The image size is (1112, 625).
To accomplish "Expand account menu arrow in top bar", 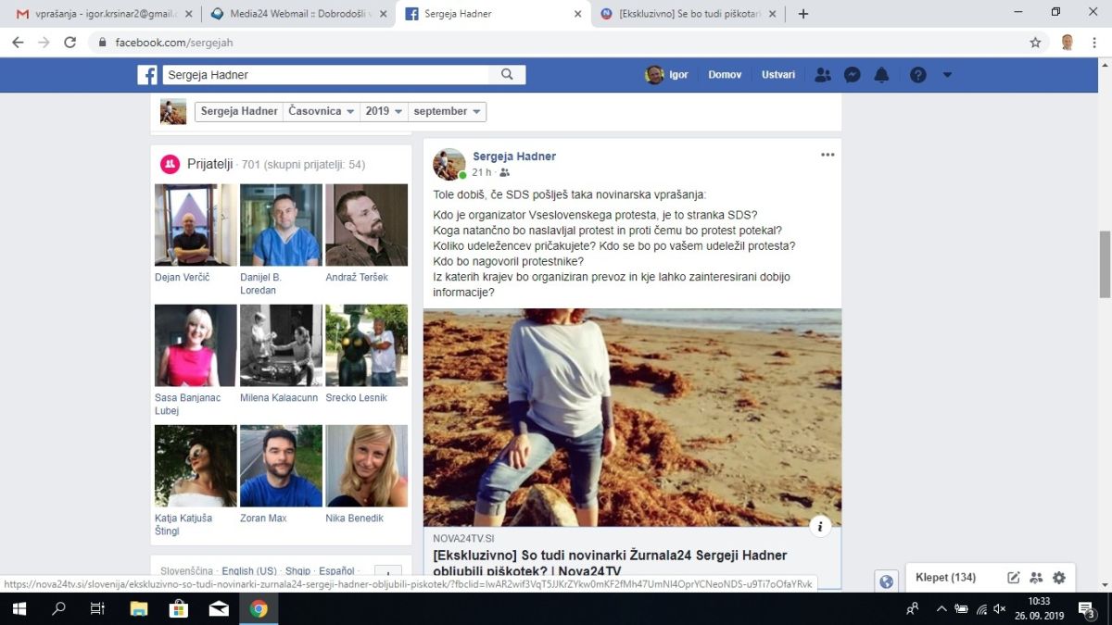I will (x=947, y=75).
